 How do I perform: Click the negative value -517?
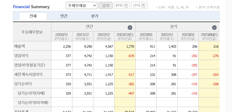point(131,75)
